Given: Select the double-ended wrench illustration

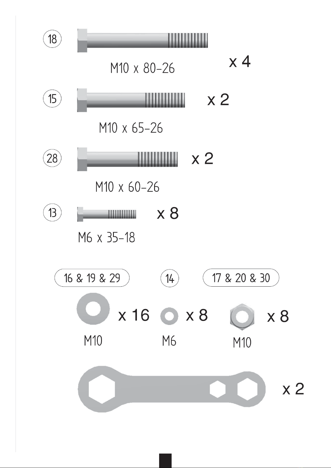Looking at the screenshot, I should 172,389.
